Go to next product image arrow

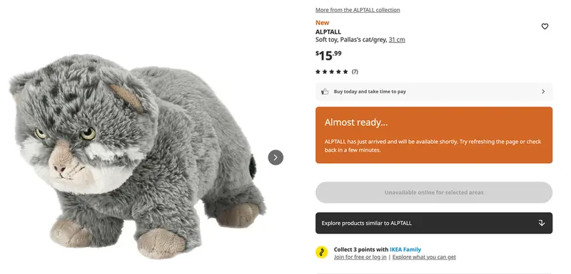point(276,157)
